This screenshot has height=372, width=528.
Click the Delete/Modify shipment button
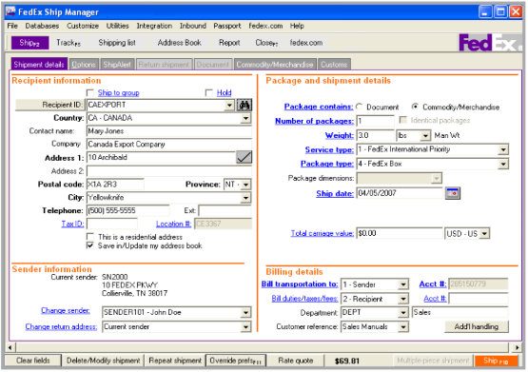(103, 361)
